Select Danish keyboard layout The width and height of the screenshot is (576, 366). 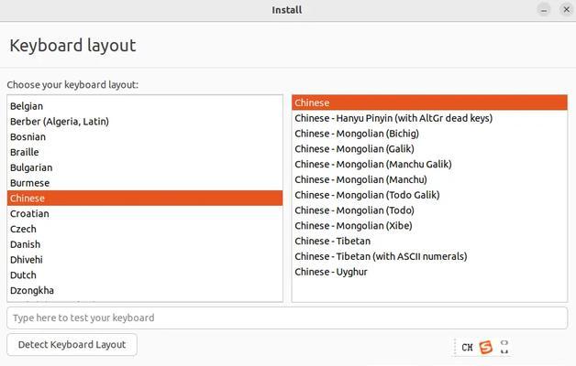[x=145, y=244]
